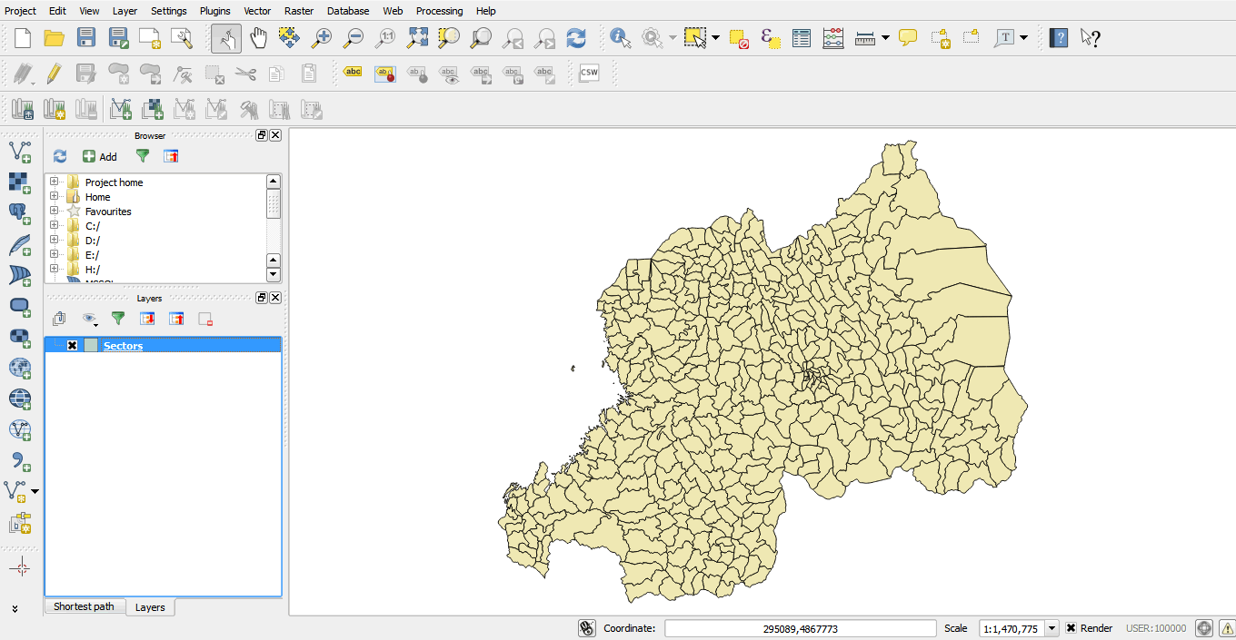Expand the Project home tree node
The width and height of the screenshot is (1236, 640).
click(55, 182)
